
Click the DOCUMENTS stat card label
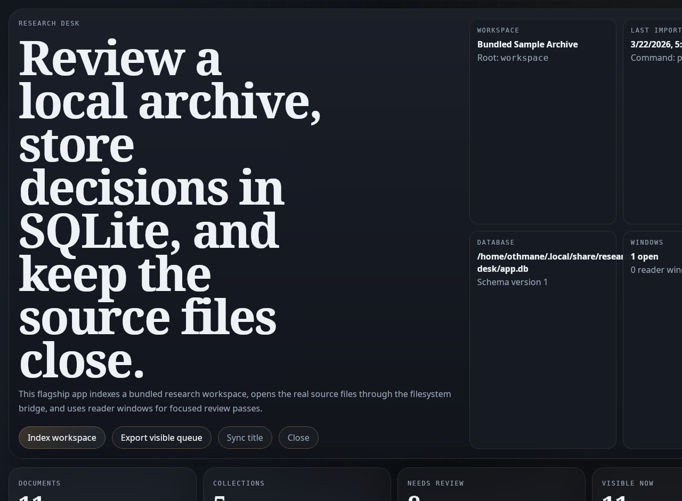pyautogui.click(x=39, y=483)
